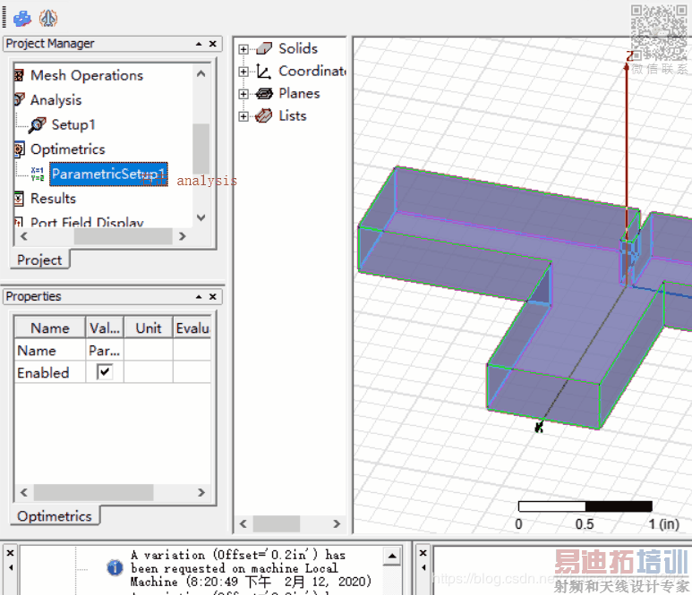Image resolution: width=692 pixels, height=595 pixels.
Task: Click the Setup1 magnifier icon
Action: click(38, 125)
